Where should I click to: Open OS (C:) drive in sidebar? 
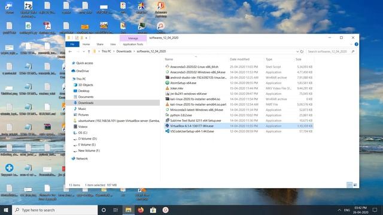click(x=83, y=133)
